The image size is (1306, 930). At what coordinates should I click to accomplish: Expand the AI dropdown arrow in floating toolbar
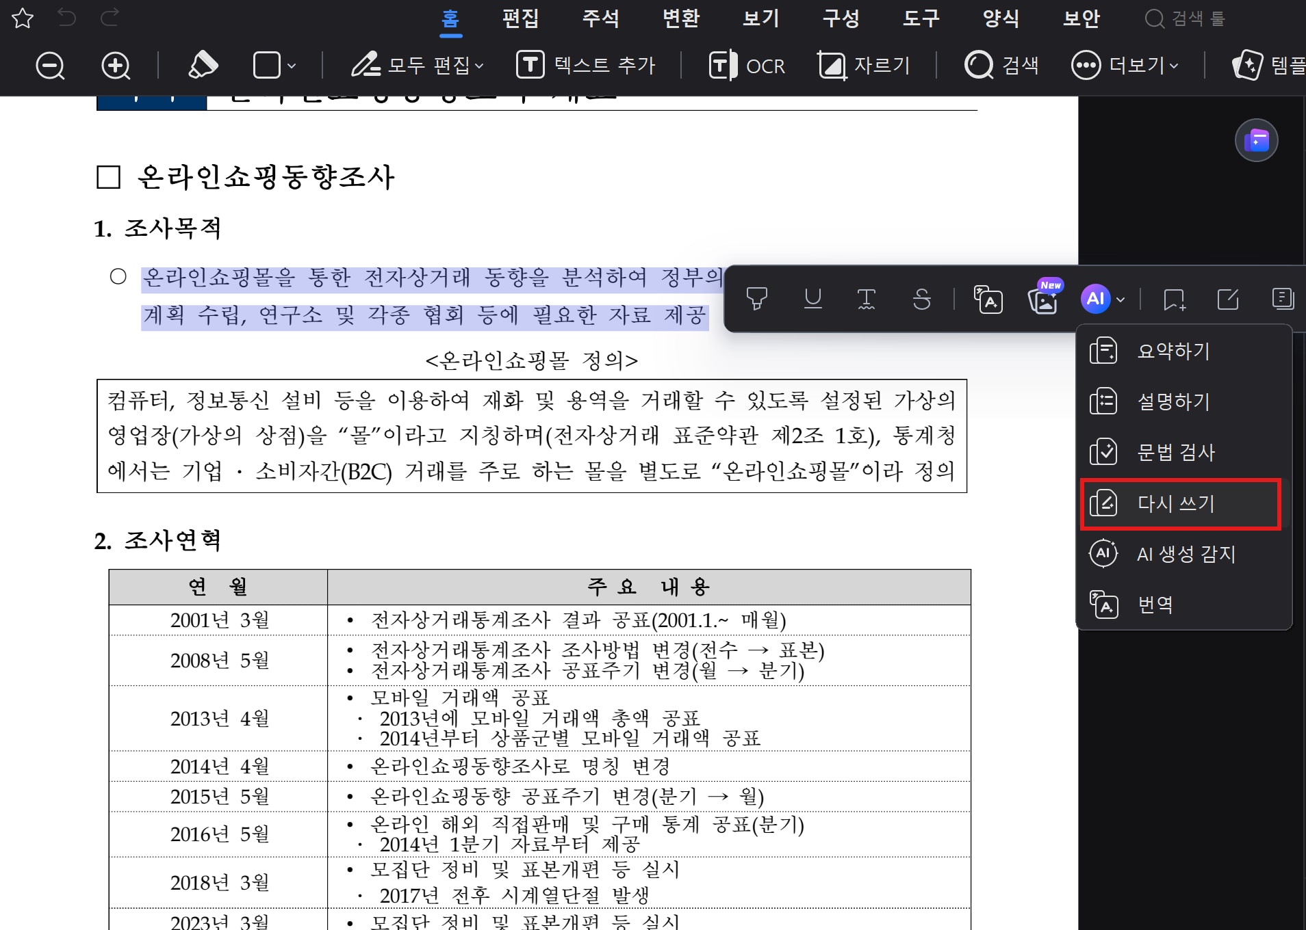(x=1121, y=300)
